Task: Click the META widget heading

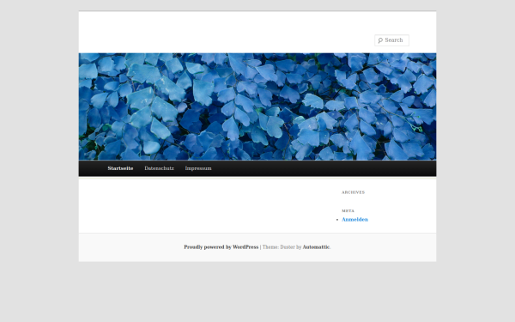Action: point(348,211)
